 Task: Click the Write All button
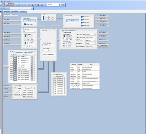click(x=7, y=15)
